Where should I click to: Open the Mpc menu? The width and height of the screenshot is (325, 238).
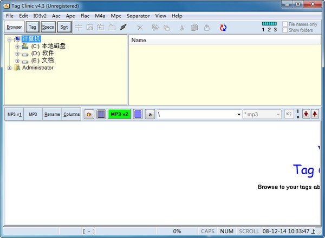116,16
